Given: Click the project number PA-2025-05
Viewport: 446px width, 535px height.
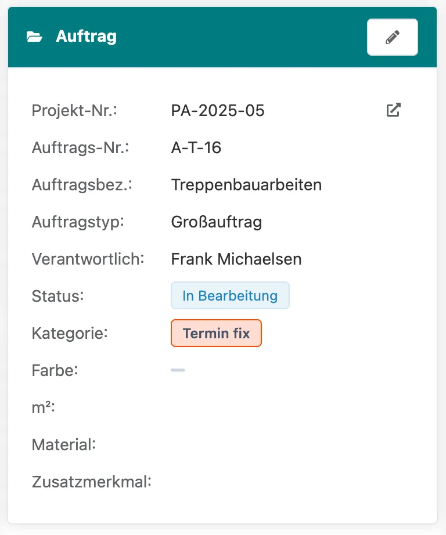Looking at the screenshot, I should [x=218, y=110].
